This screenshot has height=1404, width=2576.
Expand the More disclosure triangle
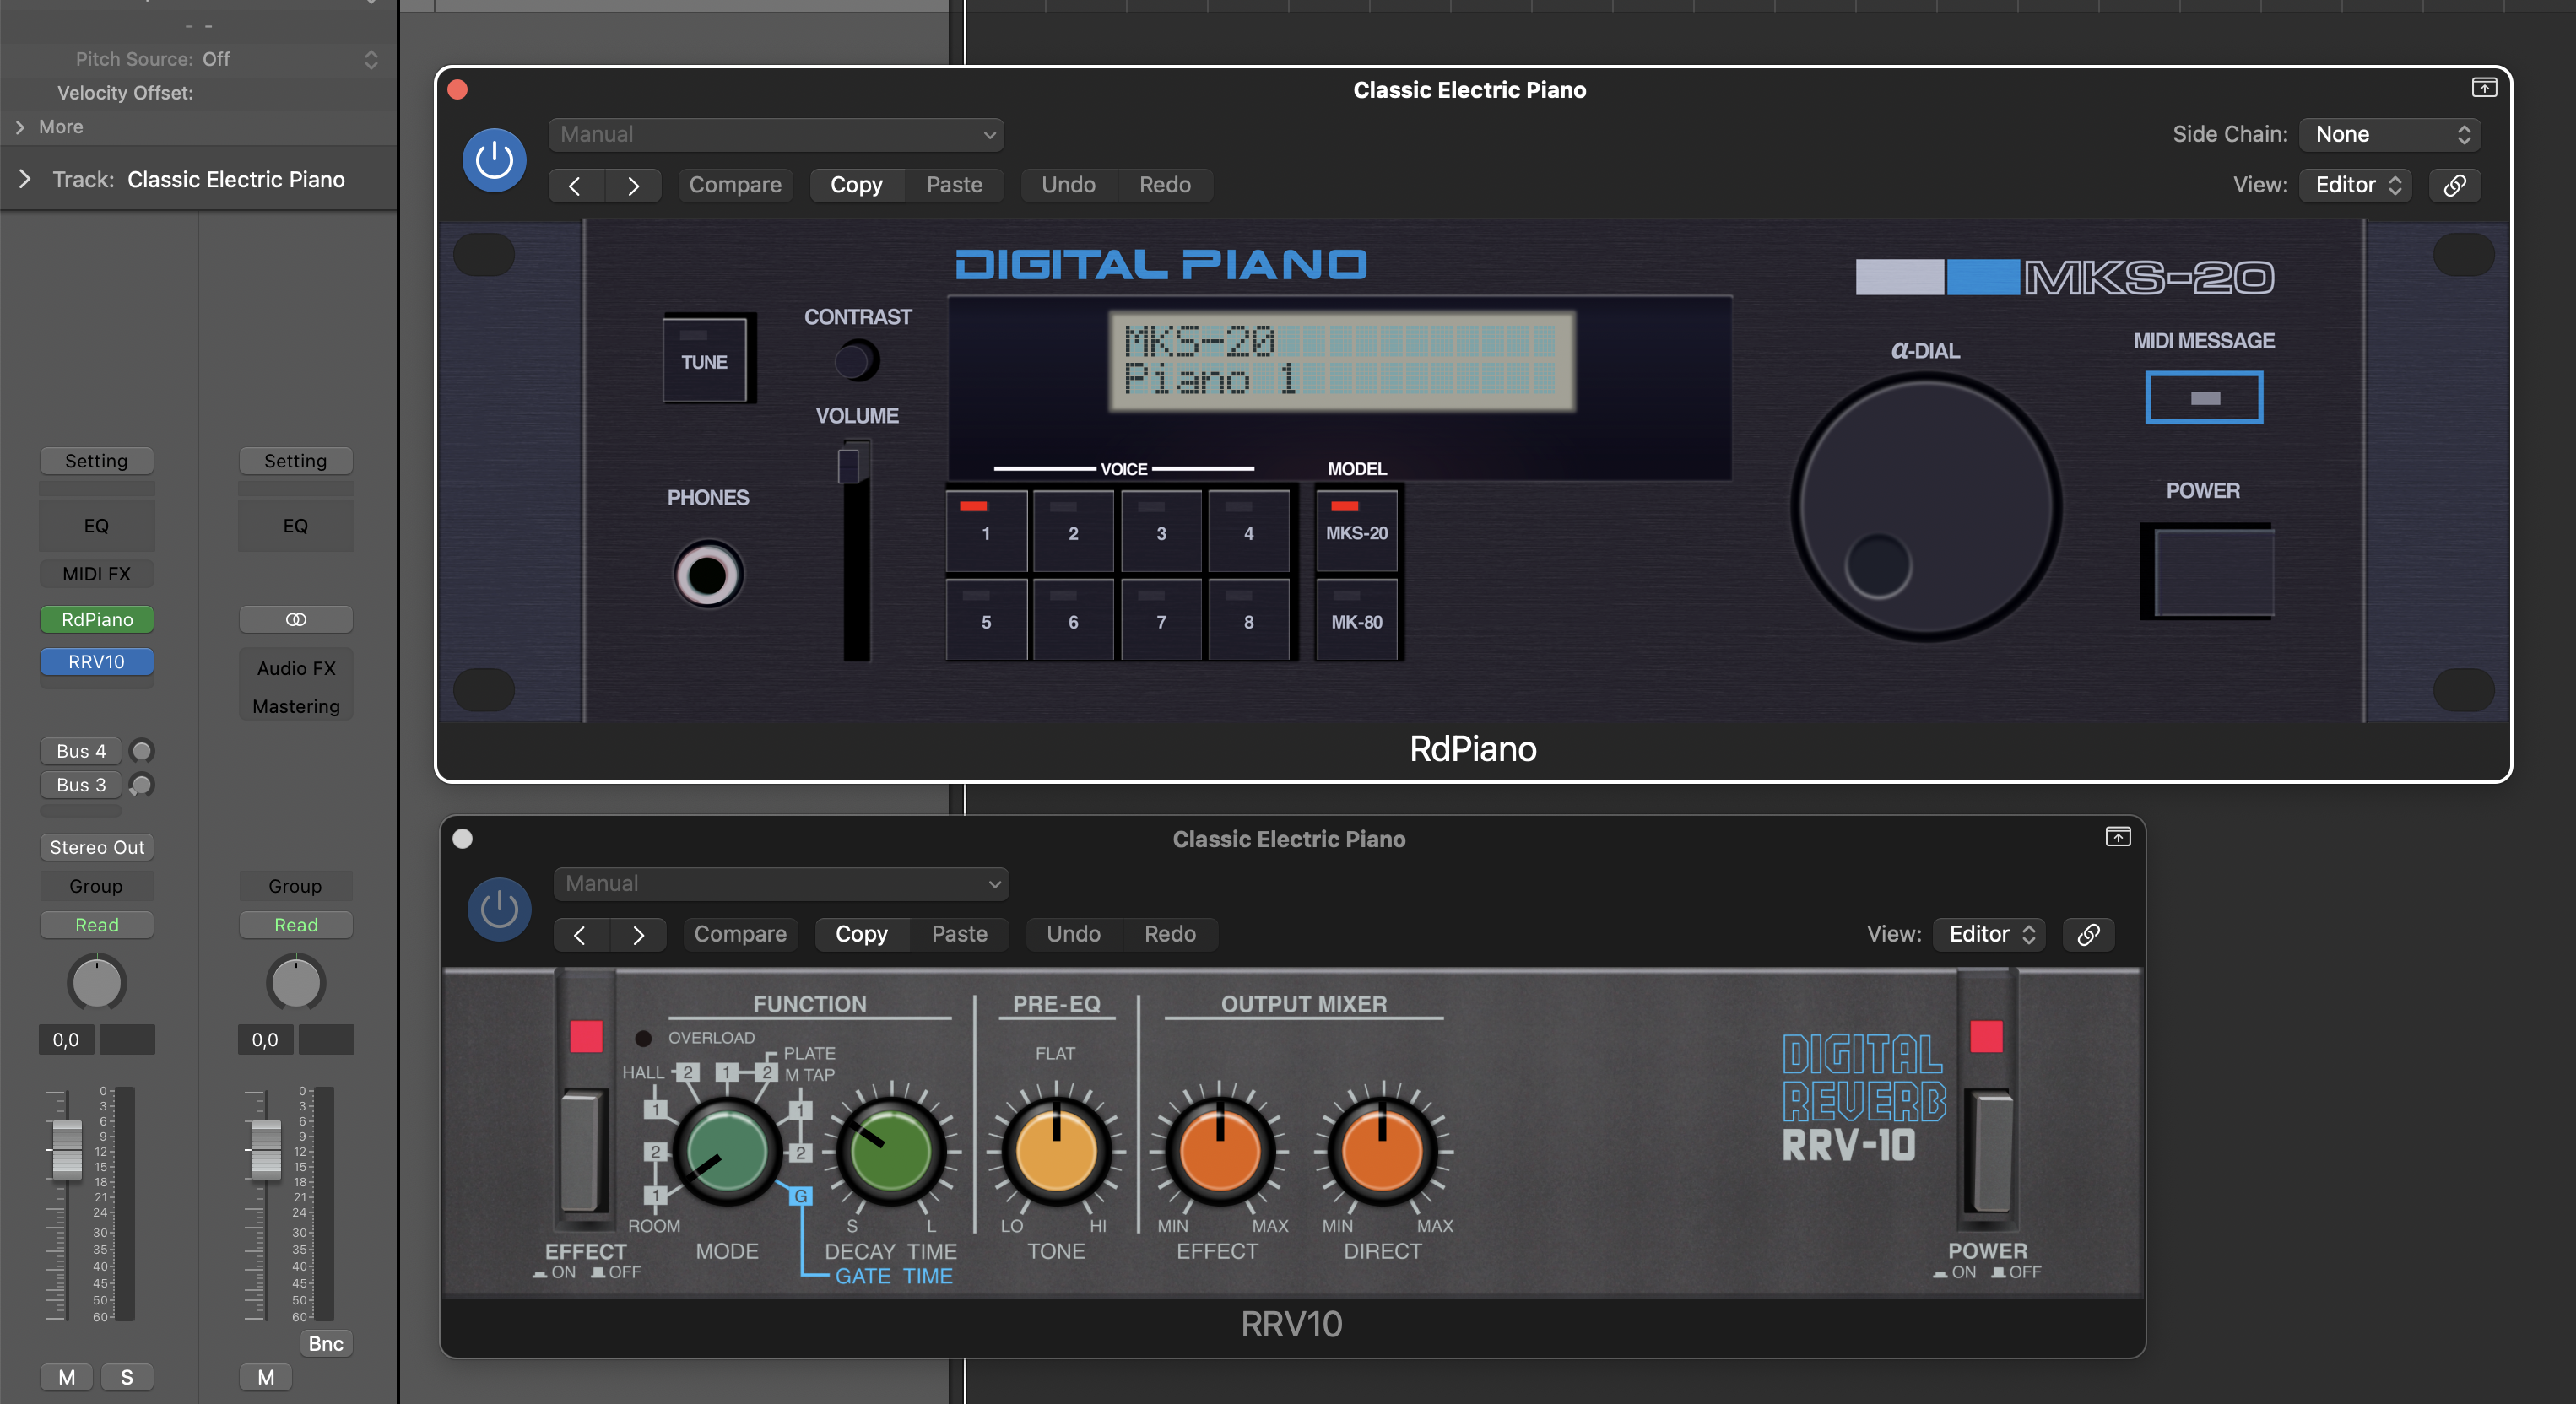pos(19,127)
